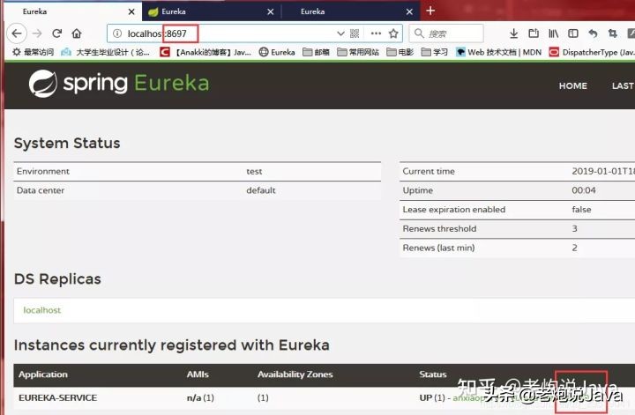
Task: Open the browser home page icon
Action: [77, 33]
